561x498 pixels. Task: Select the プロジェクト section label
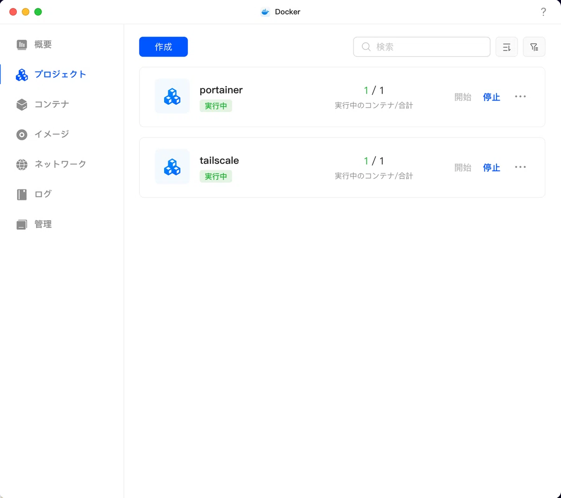pyautogui.click(x=60, y=74)
